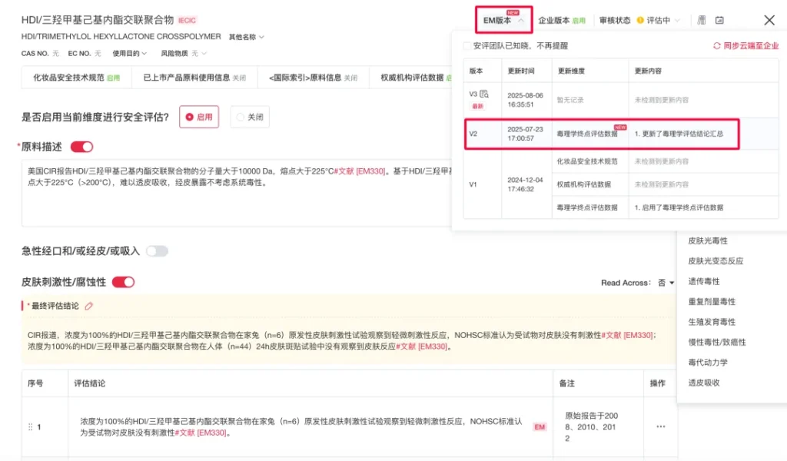Click the V3 version preview icon
787x461 pixels.
click(484, 94)
